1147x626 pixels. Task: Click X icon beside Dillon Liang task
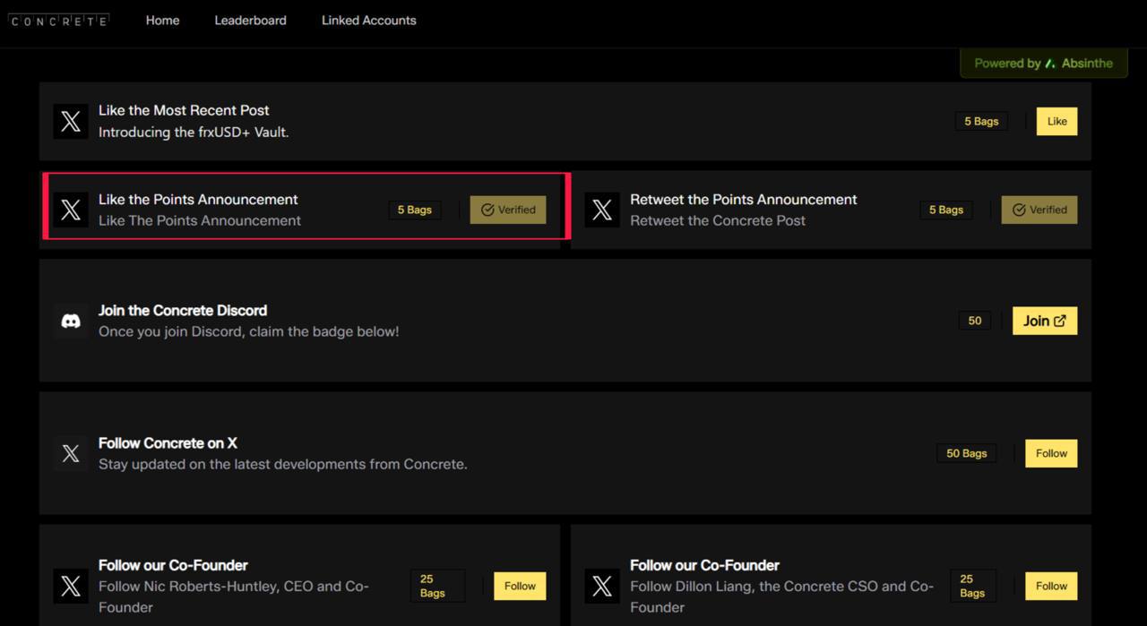click(x=602, y=587)
